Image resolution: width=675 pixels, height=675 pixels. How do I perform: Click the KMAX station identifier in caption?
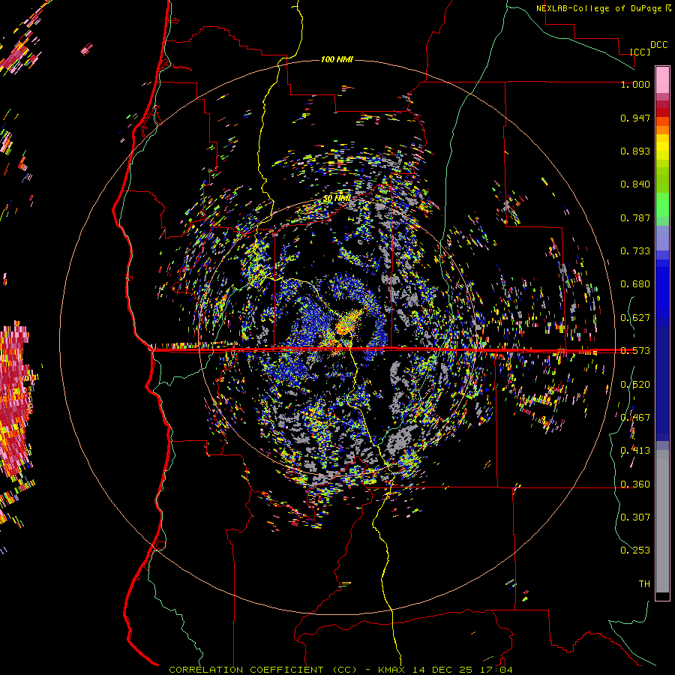tap(391, 670)
